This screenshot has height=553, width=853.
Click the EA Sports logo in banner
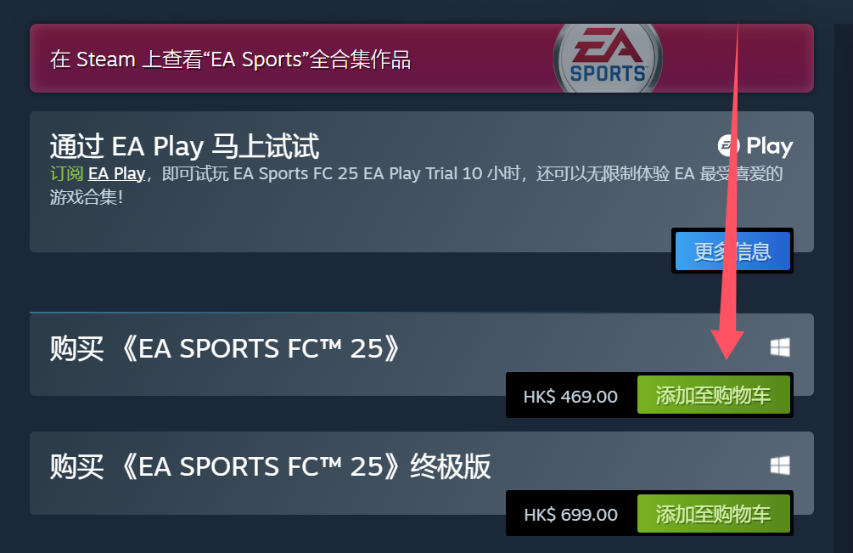point(607,59)
